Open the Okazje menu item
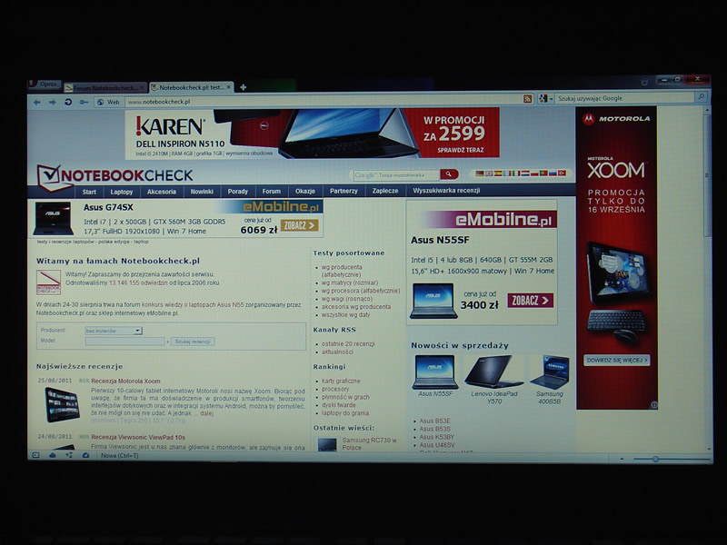Screen dimensions: 727x545 tap(304, 191)
